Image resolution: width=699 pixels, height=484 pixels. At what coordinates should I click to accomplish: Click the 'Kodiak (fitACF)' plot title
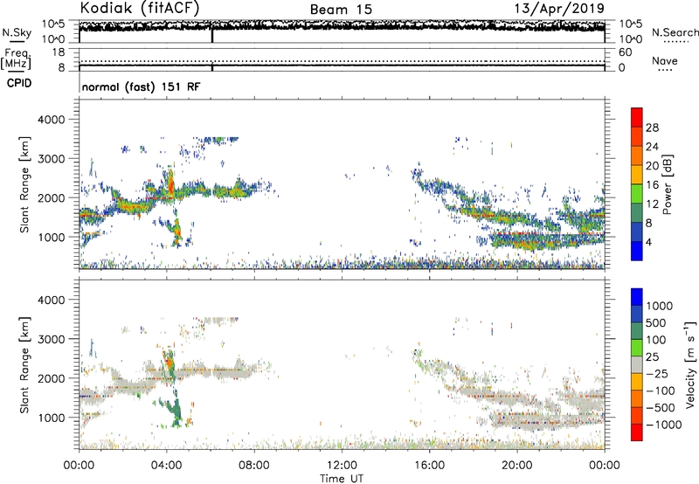[140, 9]
